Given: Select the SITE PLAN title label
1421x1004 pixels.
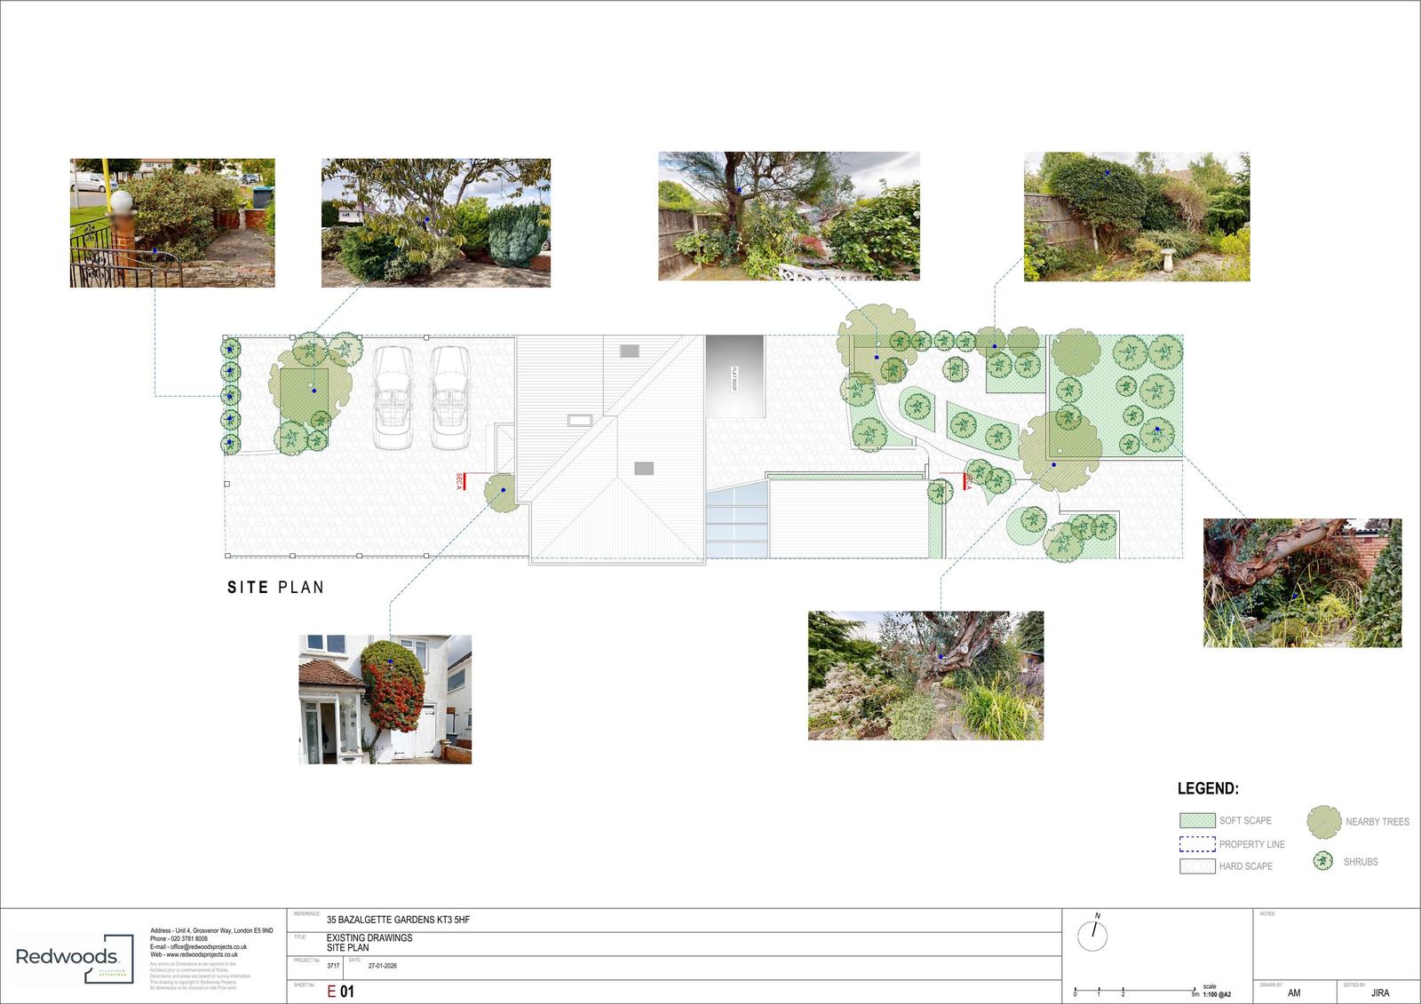Looking at the screenshot, I should [275, 588].
